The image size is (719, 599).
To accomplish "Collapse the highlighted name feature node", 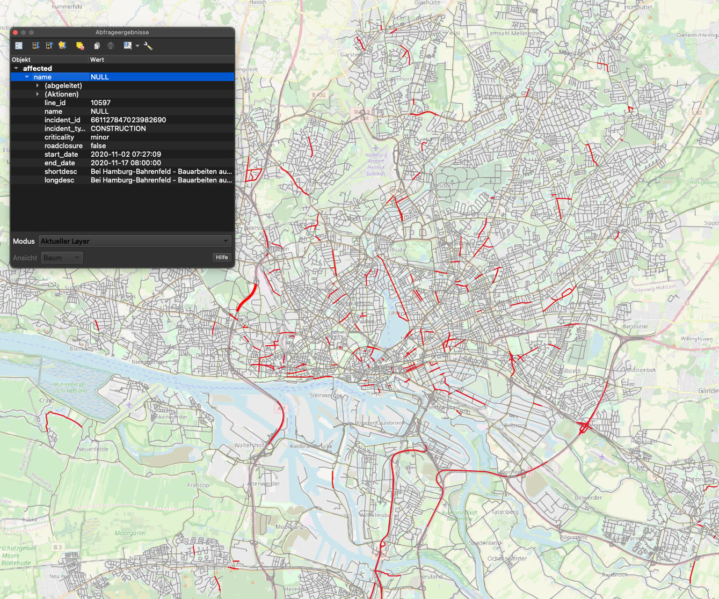I will point(27,77).
